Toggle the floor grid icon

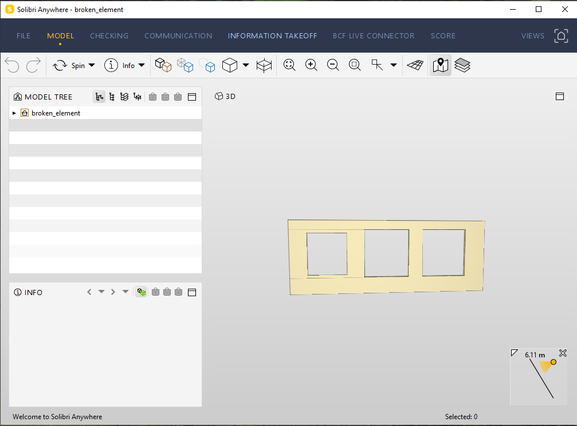[x=415, y=65]
